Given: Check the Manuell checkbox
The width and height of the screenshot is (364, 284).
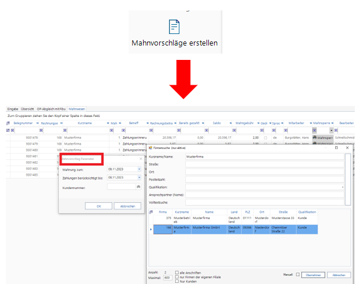Looking at the screenshot, I should coord(298,275).
